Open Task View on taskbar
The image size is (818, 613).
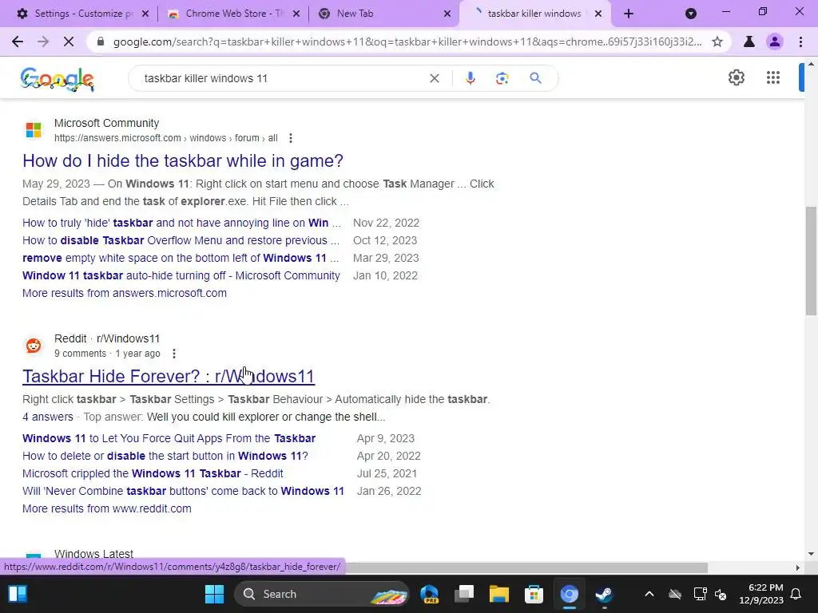[464, 594]
